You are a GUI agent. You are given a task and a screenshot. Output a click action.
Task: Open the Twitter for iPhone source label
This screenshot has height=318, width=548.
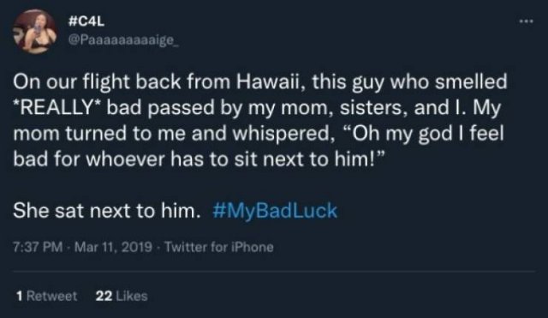pyautogui.click(x=219, y=247)
